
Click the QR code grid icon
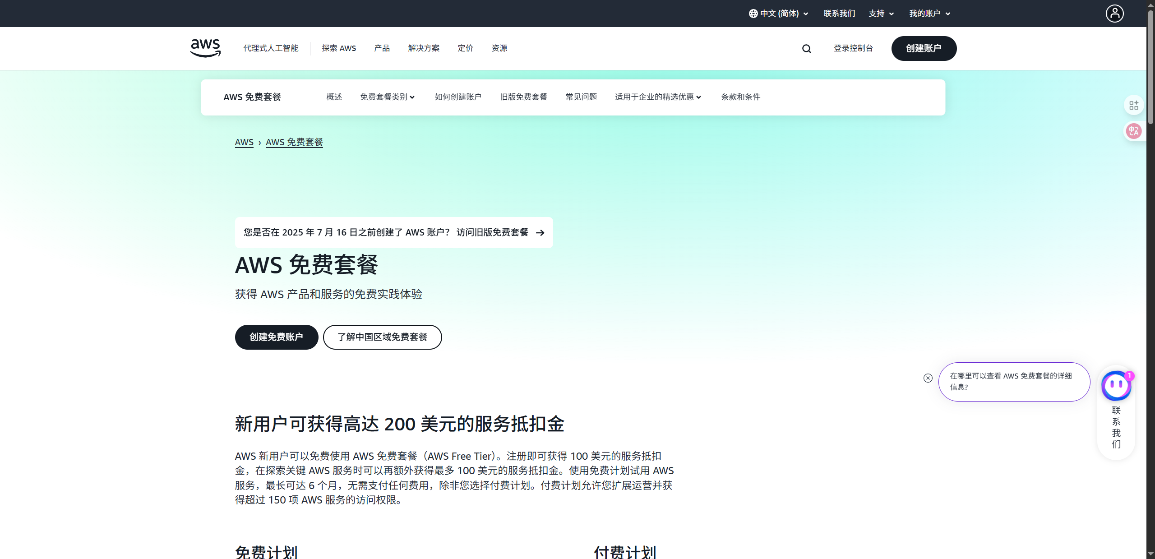point(1133,106)
